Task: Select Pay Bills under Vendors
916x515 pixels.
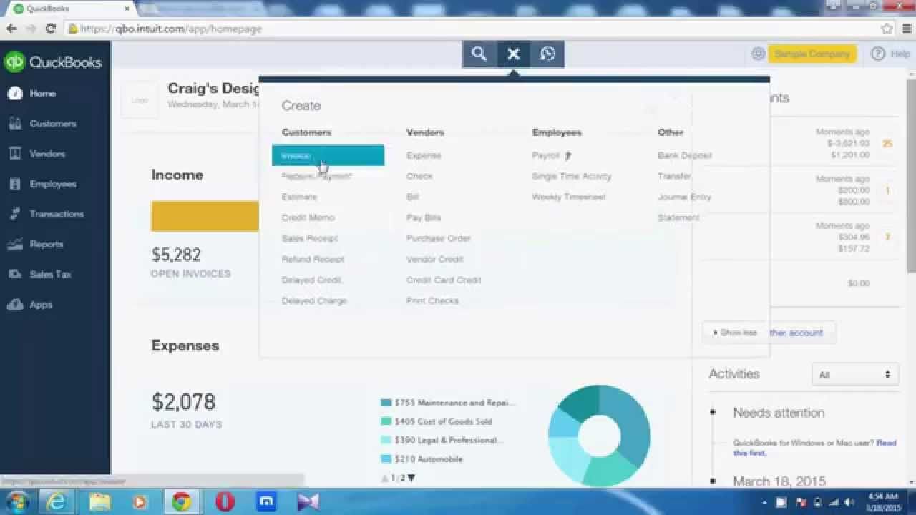Action: tap(424, 217)
